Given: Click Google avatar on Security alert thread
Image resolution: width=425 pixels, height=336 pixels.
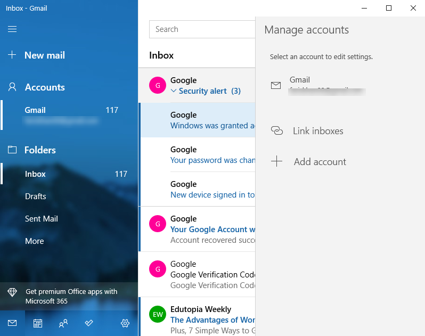Looking at the screenshot, I should (x=158, y=85).
